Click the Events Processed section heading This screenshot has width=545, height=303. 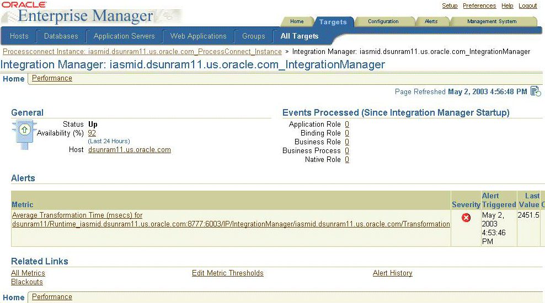396,113
